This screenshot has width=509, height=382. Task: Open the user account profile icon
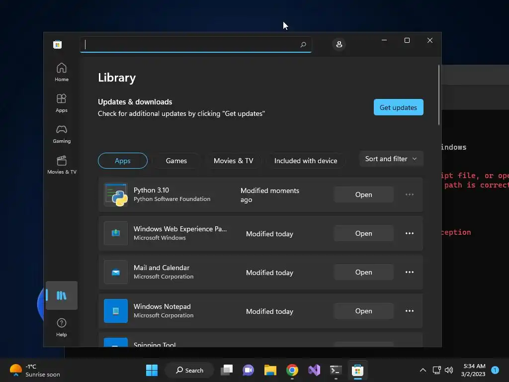(339, 44)
